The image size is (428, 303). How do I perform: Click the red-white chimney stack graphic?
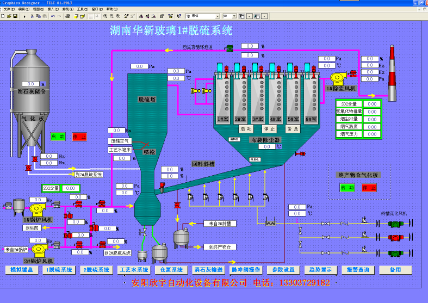[392, 73]
